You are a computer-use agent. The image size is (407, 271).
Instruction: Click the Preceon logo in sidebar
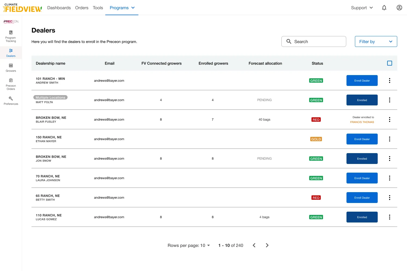(x=11, y=21)
